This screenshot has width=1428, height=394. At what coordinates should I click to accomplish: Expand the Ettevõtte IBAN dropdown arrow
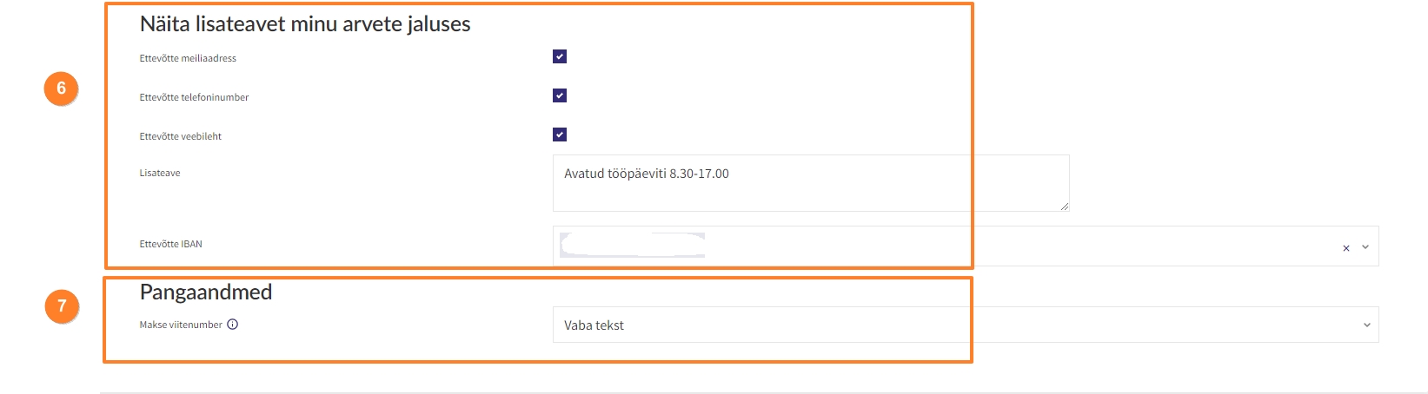coord(1365,247)
